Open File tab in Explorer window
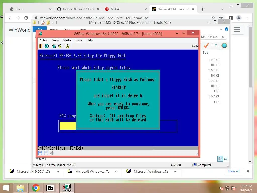 40,29
